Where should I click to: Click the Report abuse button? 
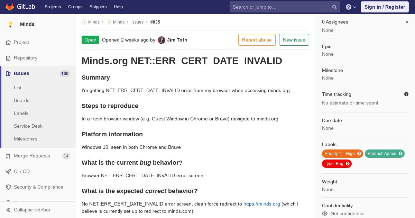click(x=257, y=40)
